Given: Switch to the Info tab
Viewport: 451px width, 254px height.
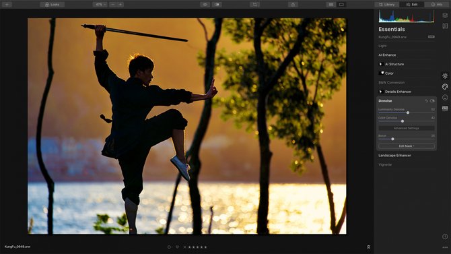Looking at the screenshot, I should point(437,5).
